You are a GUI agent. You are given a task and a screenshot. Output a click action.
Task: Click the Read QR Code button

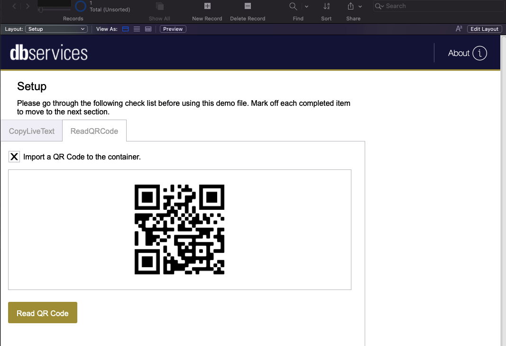coord(42,312)
